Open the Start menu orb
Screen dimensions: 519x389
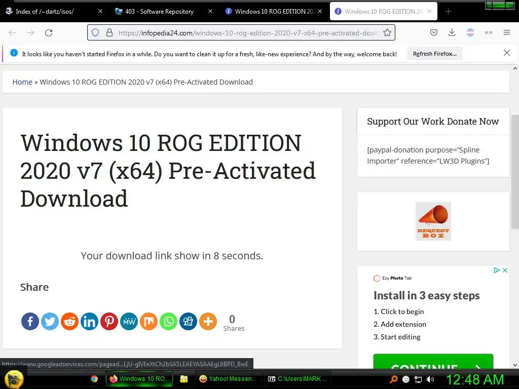click(x=14, y=379)
